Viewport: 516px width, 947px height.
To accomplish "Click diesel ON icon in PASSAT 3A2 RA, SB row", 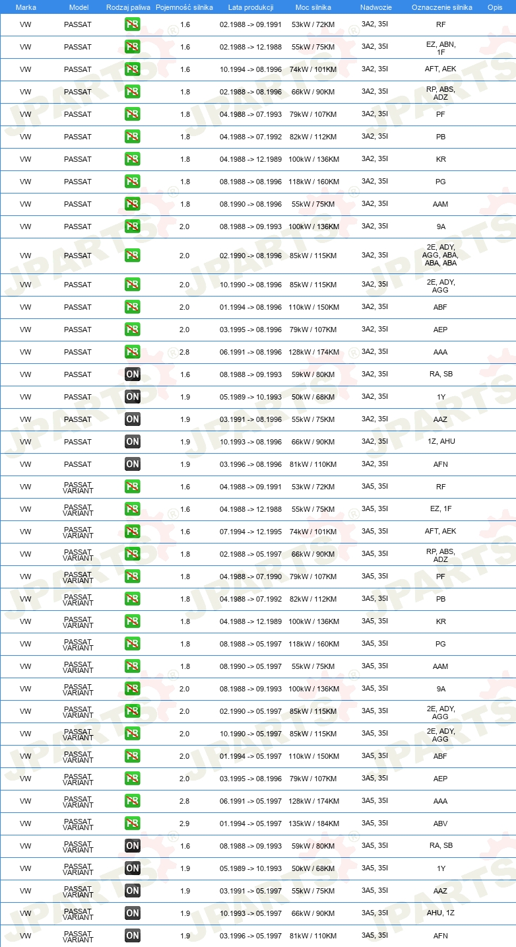I will pos(133,374).
